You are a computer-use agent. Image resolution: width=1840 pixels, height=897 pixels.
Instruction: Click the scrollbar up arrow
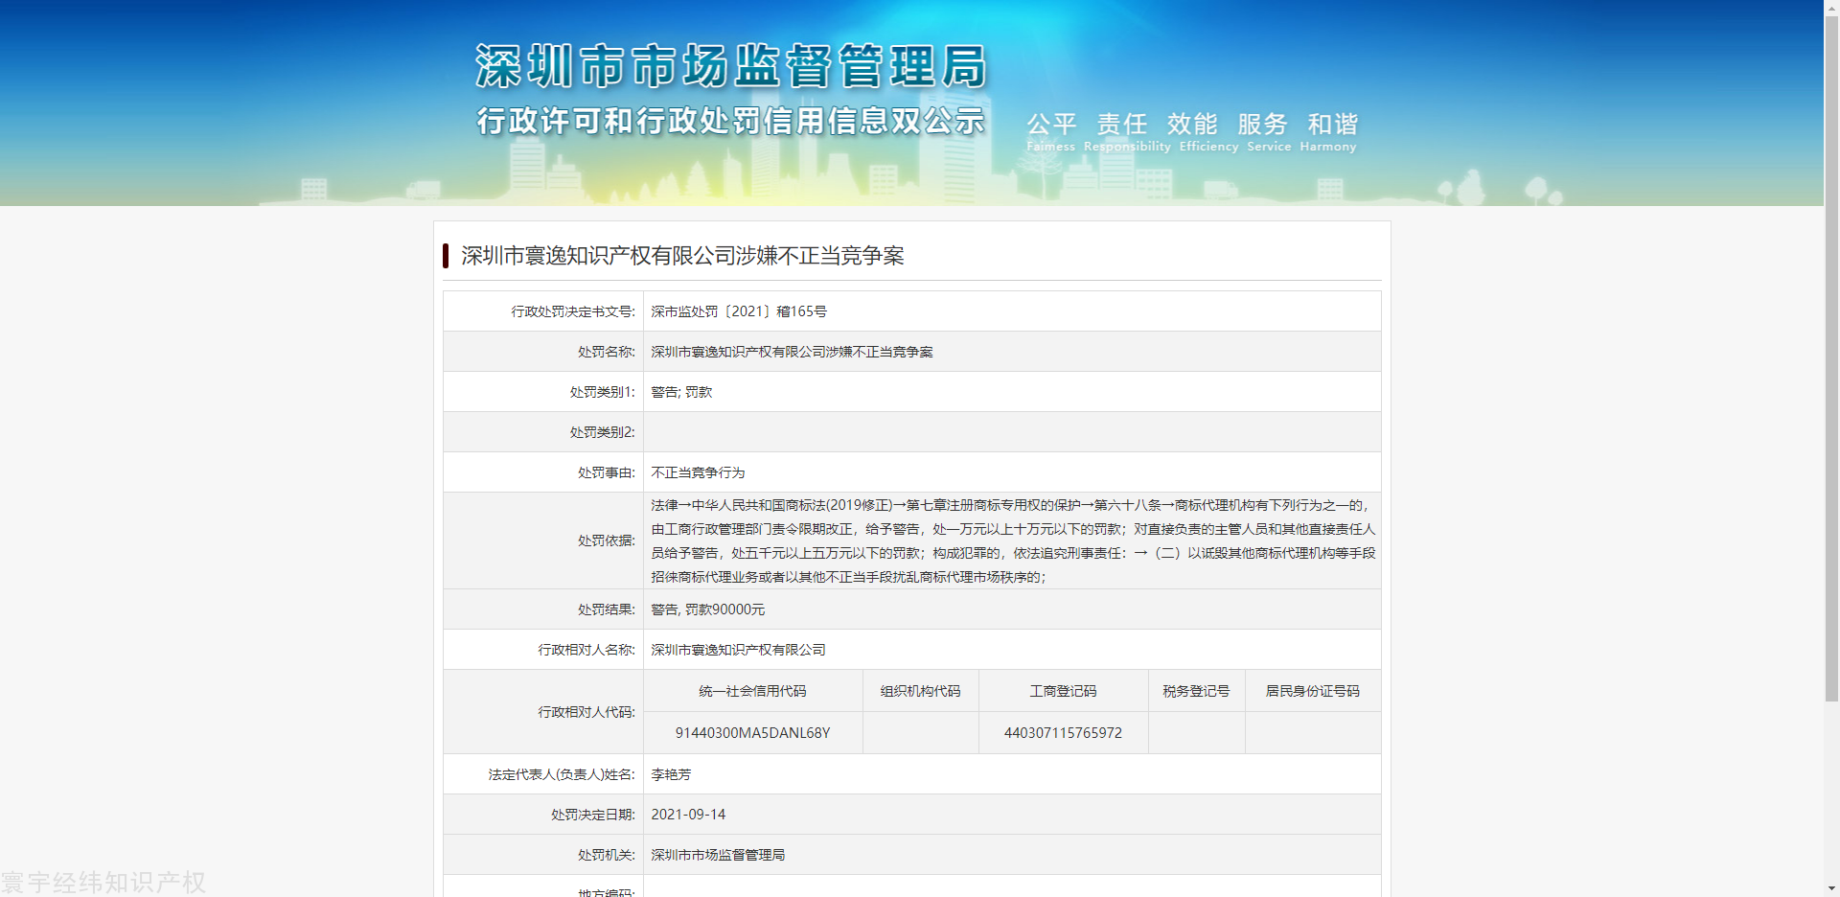[x=1831, y=8]
